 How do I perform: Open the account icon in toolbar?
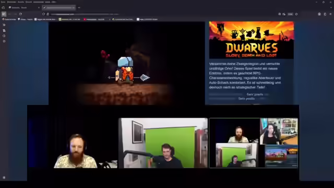[319, 14]
